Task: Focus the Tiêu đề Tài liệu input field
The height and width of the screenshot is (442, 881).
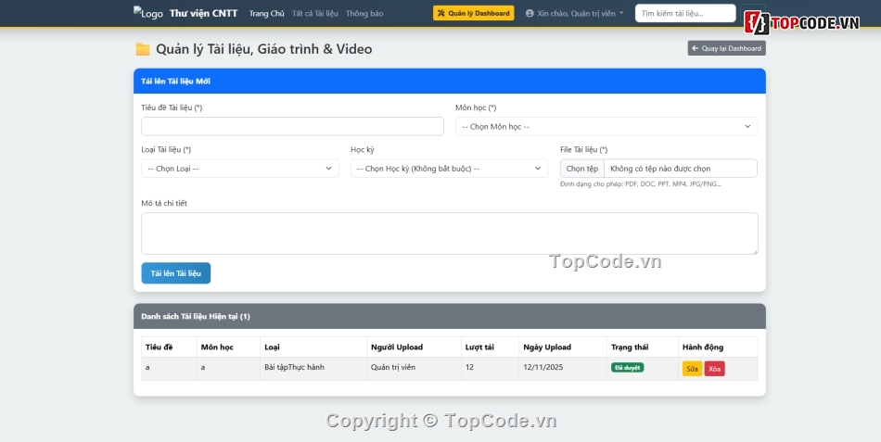Action: coord(292,126)
